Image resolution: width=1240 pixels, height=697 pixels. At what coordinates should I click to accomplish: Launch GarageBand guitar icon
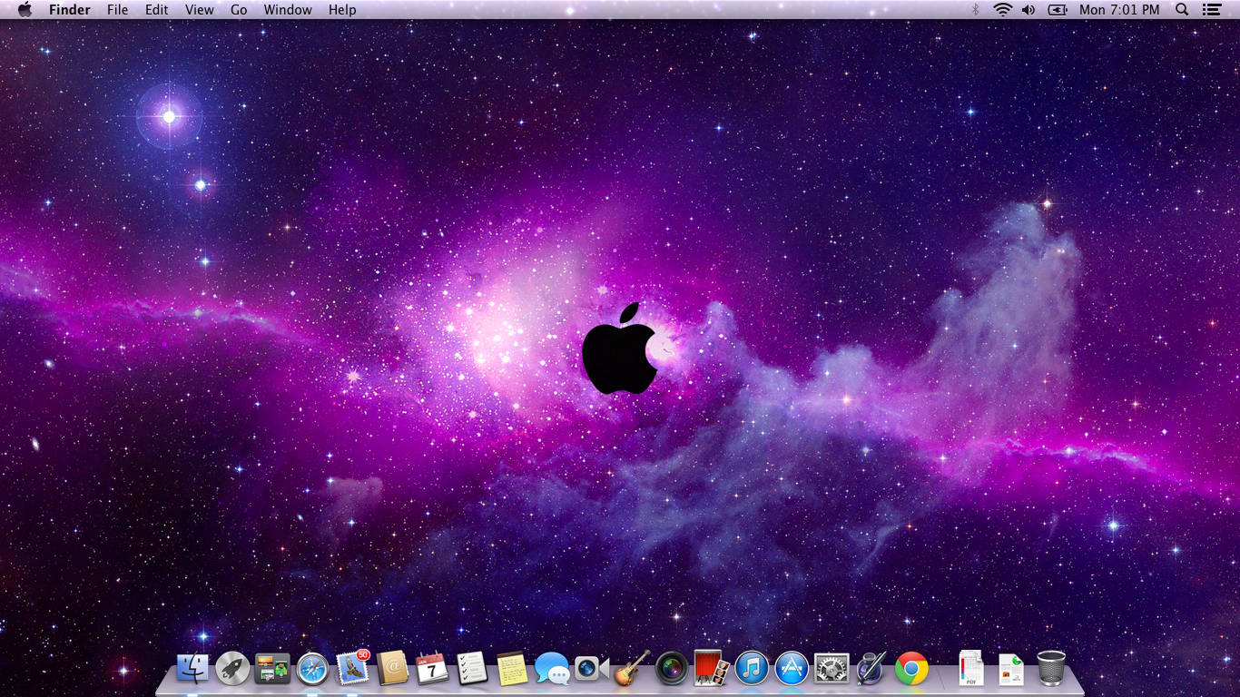(x=632, y=668)
